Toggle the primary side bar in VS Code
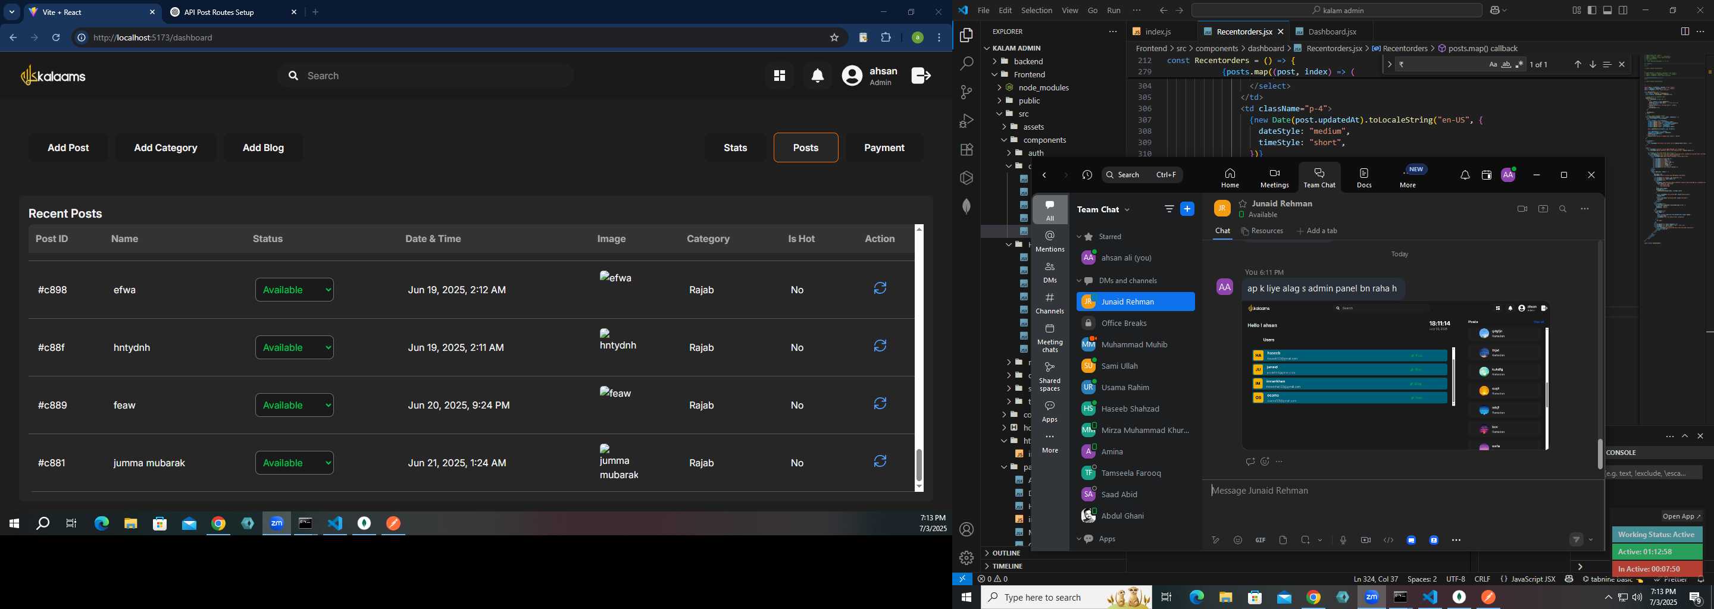 coord(1592,11)
